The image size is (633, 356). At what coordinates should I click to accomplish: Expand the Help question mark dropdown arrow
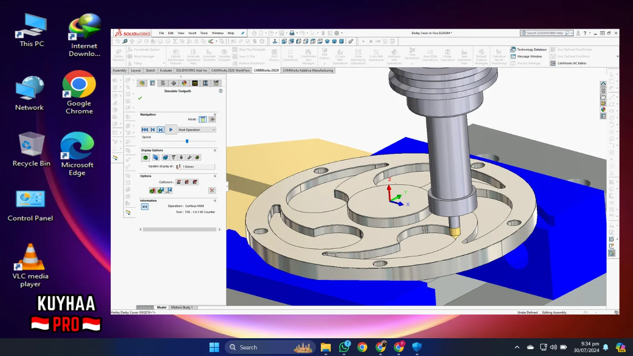point(590,33)
